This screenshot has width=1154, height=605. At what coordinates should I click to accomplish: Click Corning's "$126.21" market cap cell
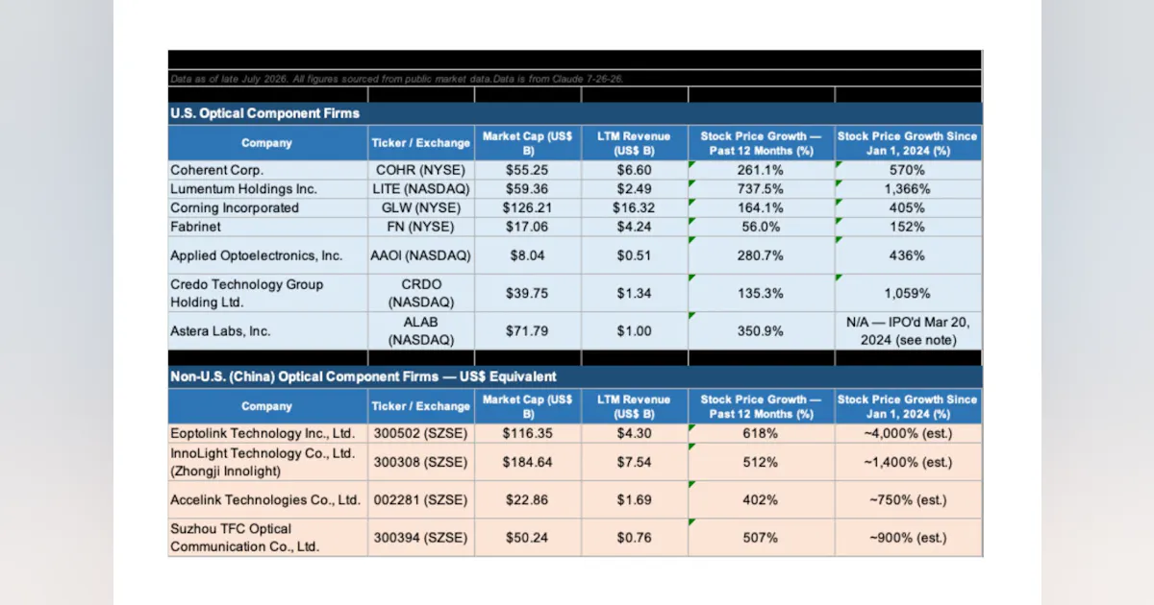click(x=528, y=207)
